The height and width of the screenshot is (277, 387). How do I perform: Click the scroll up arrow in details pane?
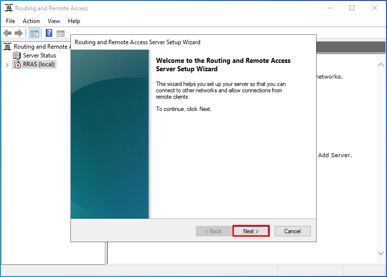click(381, 64)
